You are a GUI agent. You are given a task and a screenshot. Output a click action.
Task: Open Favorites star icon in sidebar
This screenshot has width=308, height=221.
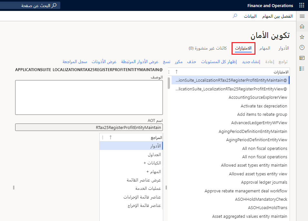302,37
